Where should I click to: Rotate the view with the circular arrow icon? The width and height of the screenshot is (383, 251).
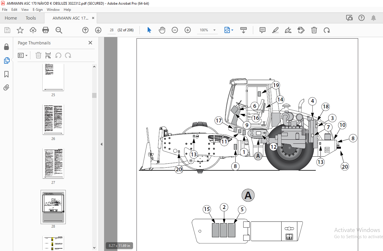[x=327, y=30]
